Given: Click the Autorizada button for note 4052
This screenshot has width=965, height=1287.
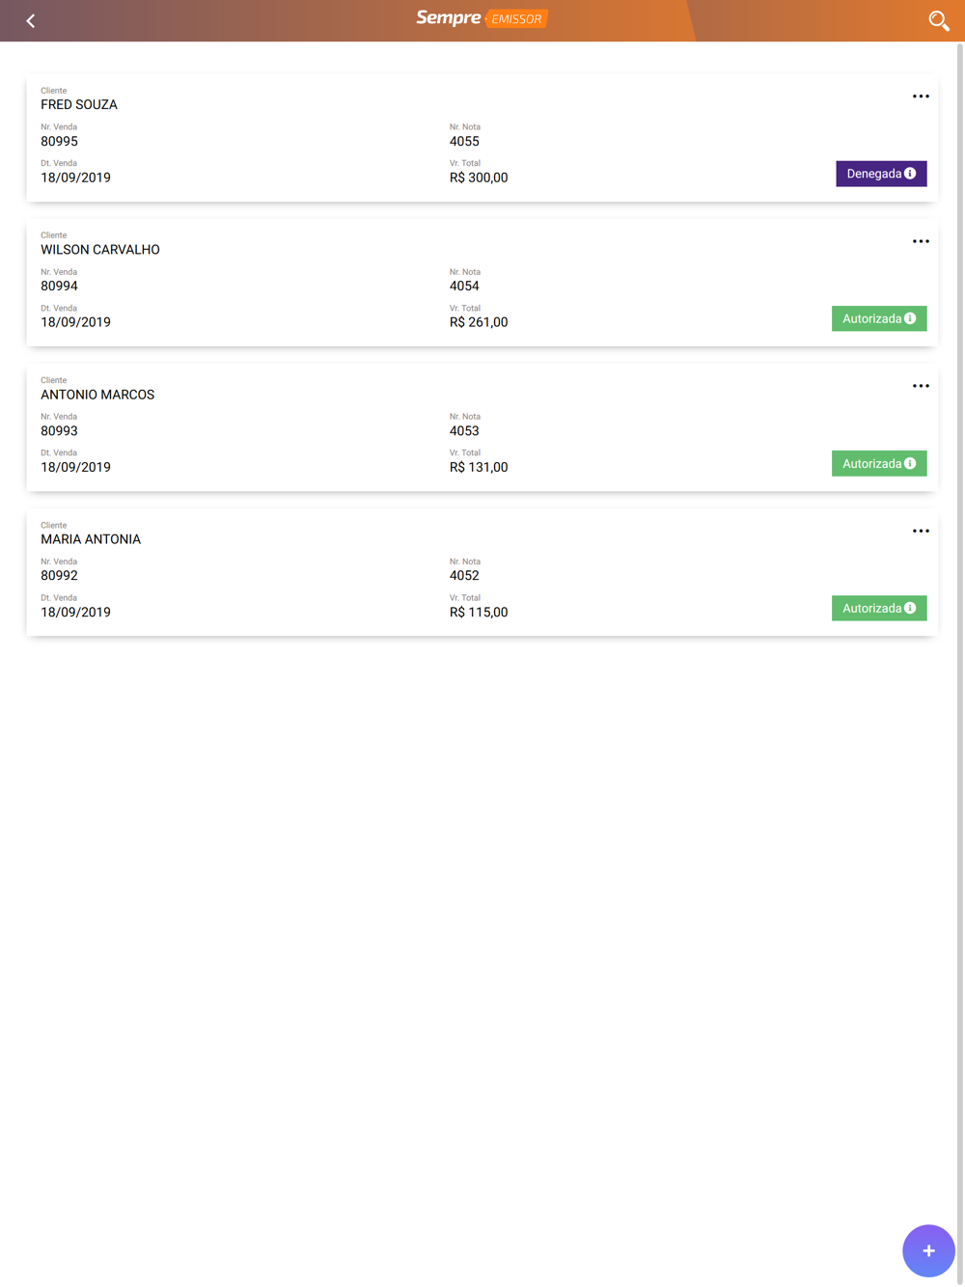Looking at the screenshot, I should click(870, 609).
